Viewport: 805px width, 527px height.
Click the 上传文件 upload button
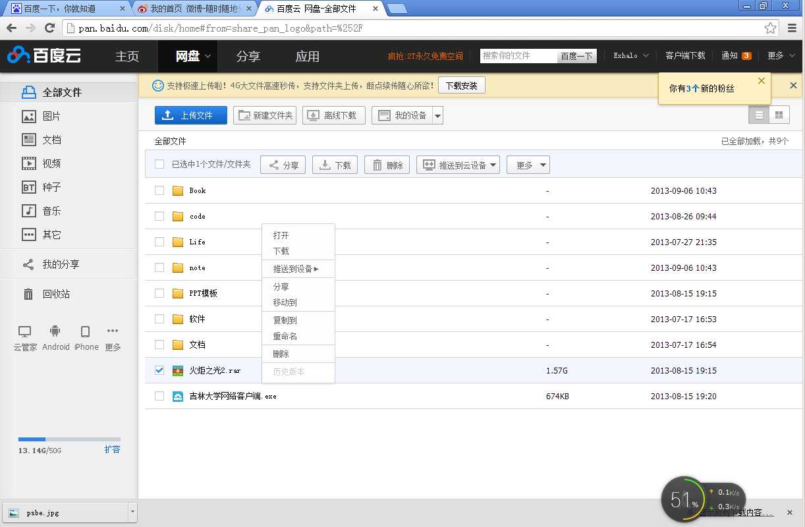click(190, 115)
